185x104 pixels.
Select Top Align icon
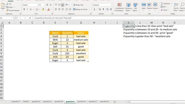pyautogui.click(x=56, y=5)
